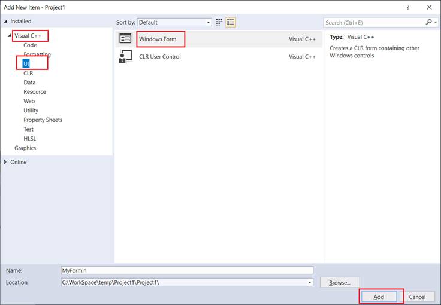Collapse the Installed section
Viewport: 441px width, 305px height.
[6, 21]
